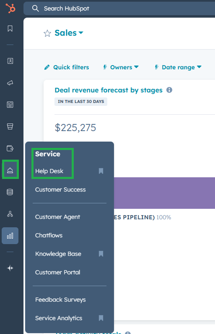This screenshot has height=334, width=215.
Task: Toggle the bookmark for Service Analytics
Action: tap(101, 318)
